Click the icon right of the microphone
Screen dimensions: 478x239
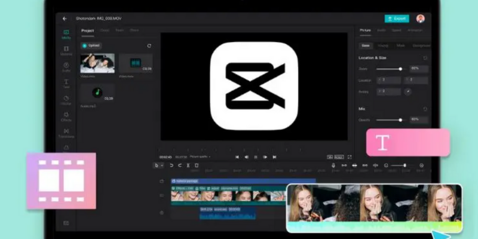[344, 166]
